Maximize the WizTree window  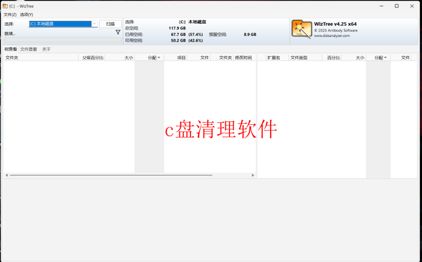pos(397,6)
